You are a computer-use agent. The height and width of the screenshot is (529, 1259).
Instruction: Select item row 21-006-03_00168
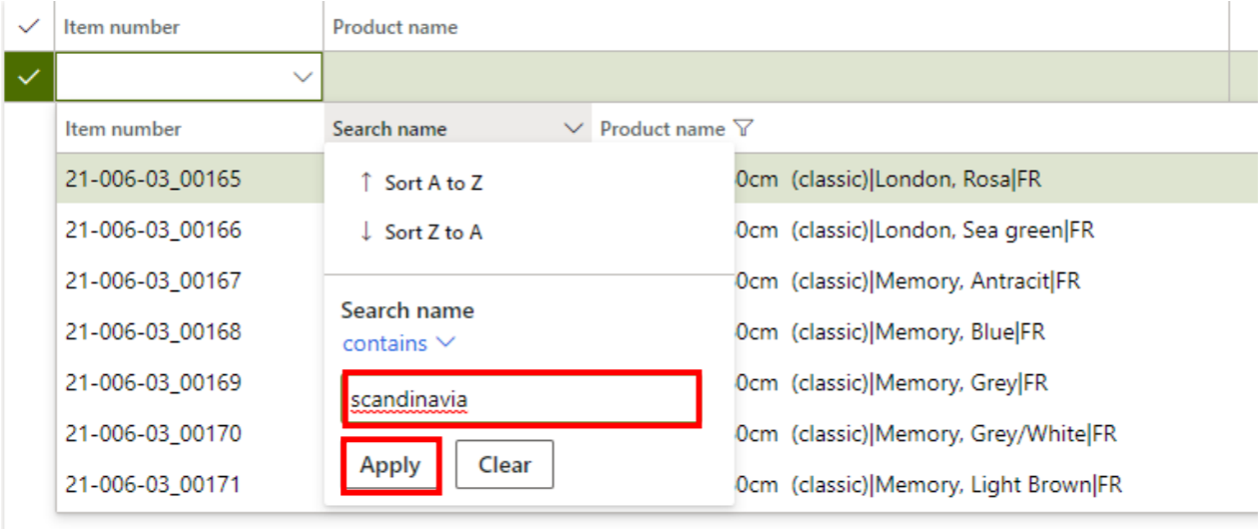(x=154, y=331)
